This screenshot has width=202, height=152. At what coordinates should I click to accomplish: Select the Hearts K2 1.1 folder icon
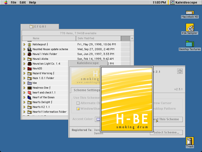pos(30,107)
